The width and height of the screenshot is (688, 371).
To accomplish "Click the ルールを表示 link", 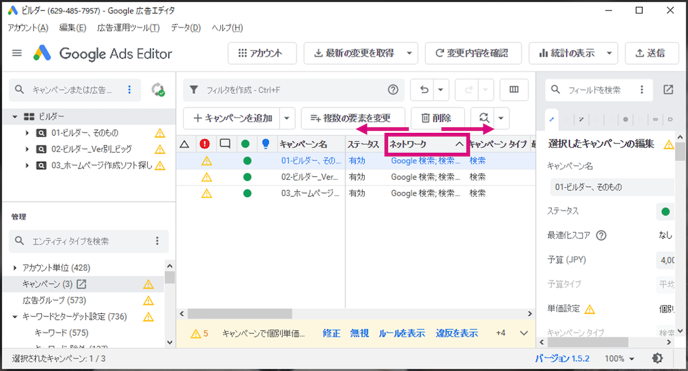I will [x=402, y=333].
